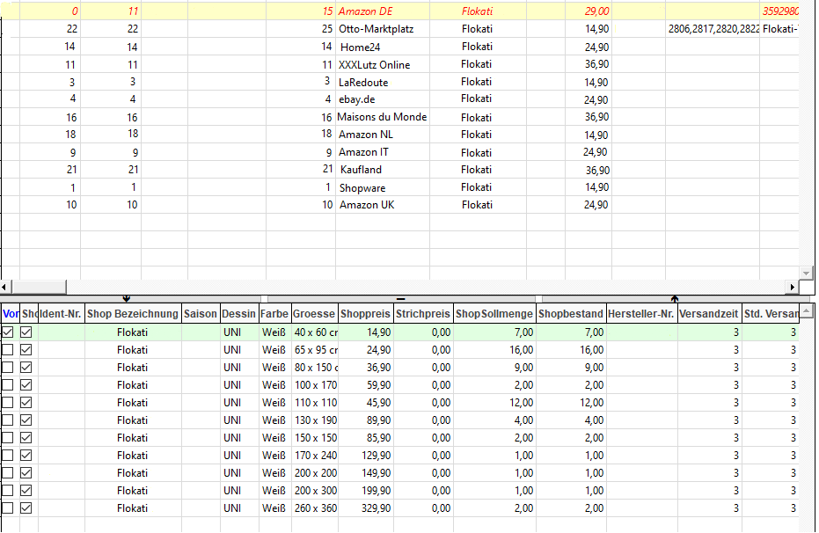Screen dimensions: 819x533
Task: Uncheck the Sh checkbox in the 40 x 60 row
Action: point(26,332)
